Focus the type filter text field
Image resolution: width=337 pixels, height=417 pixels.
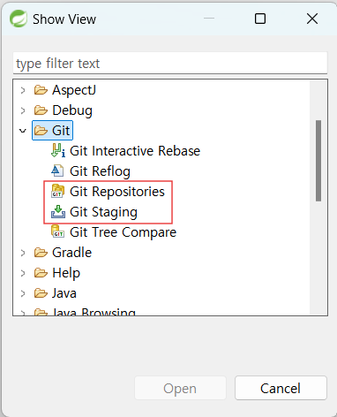tap(170, 64)
